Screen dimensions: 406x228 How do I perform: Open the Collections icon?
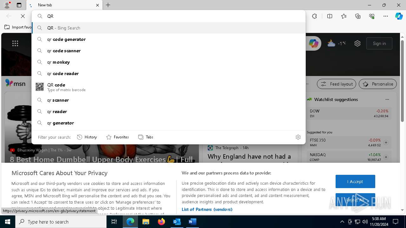click(358, 16)
